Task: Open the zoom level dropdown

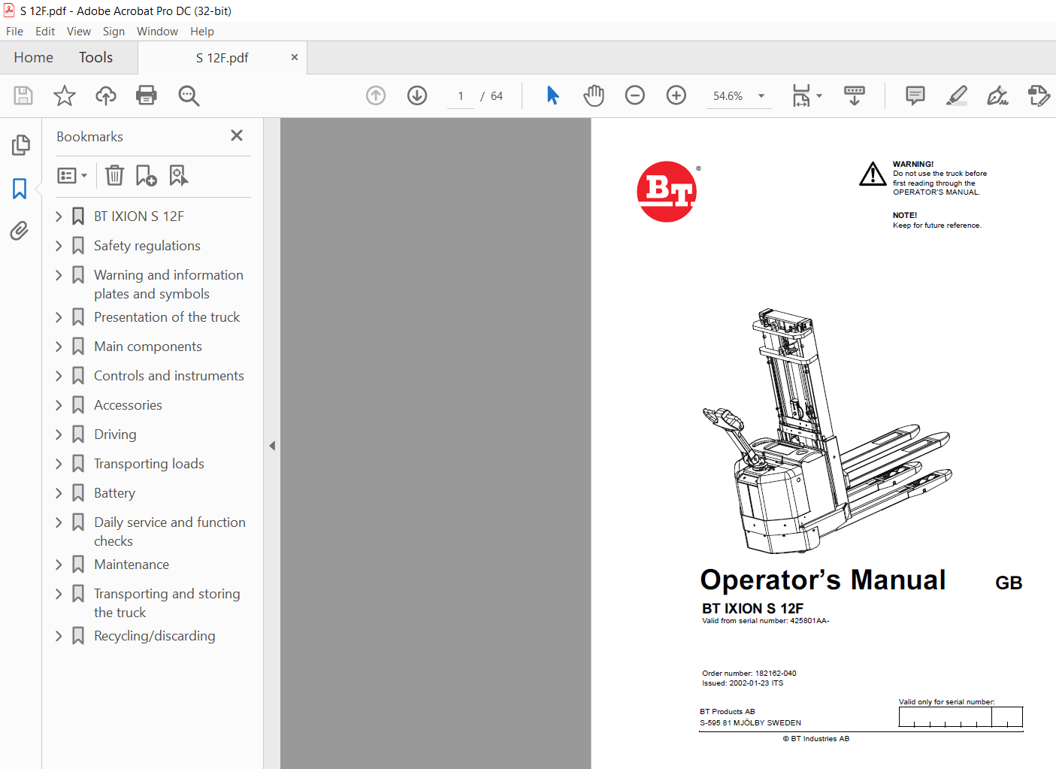Action: coord(761,95)
